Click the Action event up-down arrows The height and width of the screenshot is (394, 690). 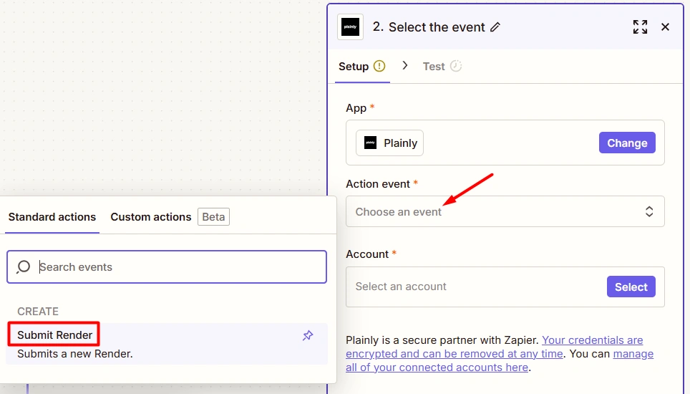click(x=649, y=212)
